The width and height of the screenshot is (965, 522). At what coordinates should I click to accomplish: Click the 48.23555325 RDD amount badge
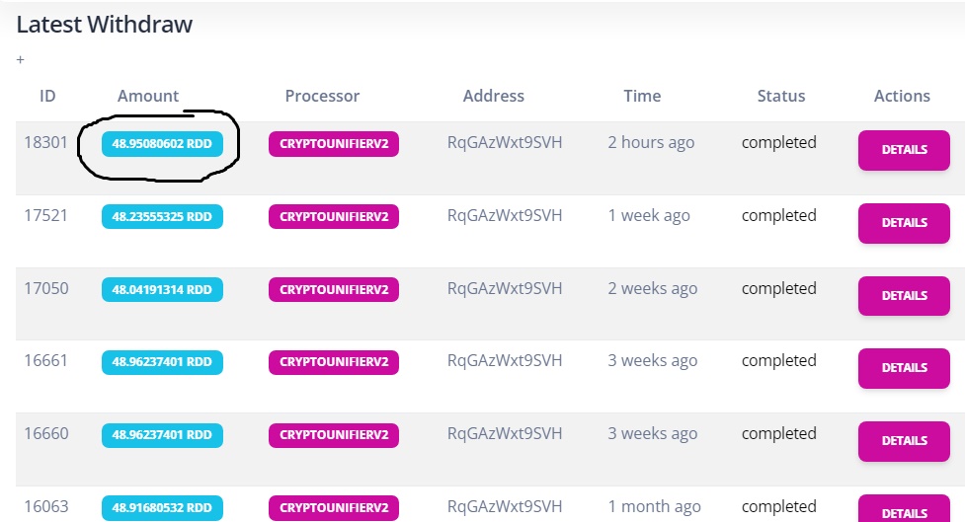[162, 216]
